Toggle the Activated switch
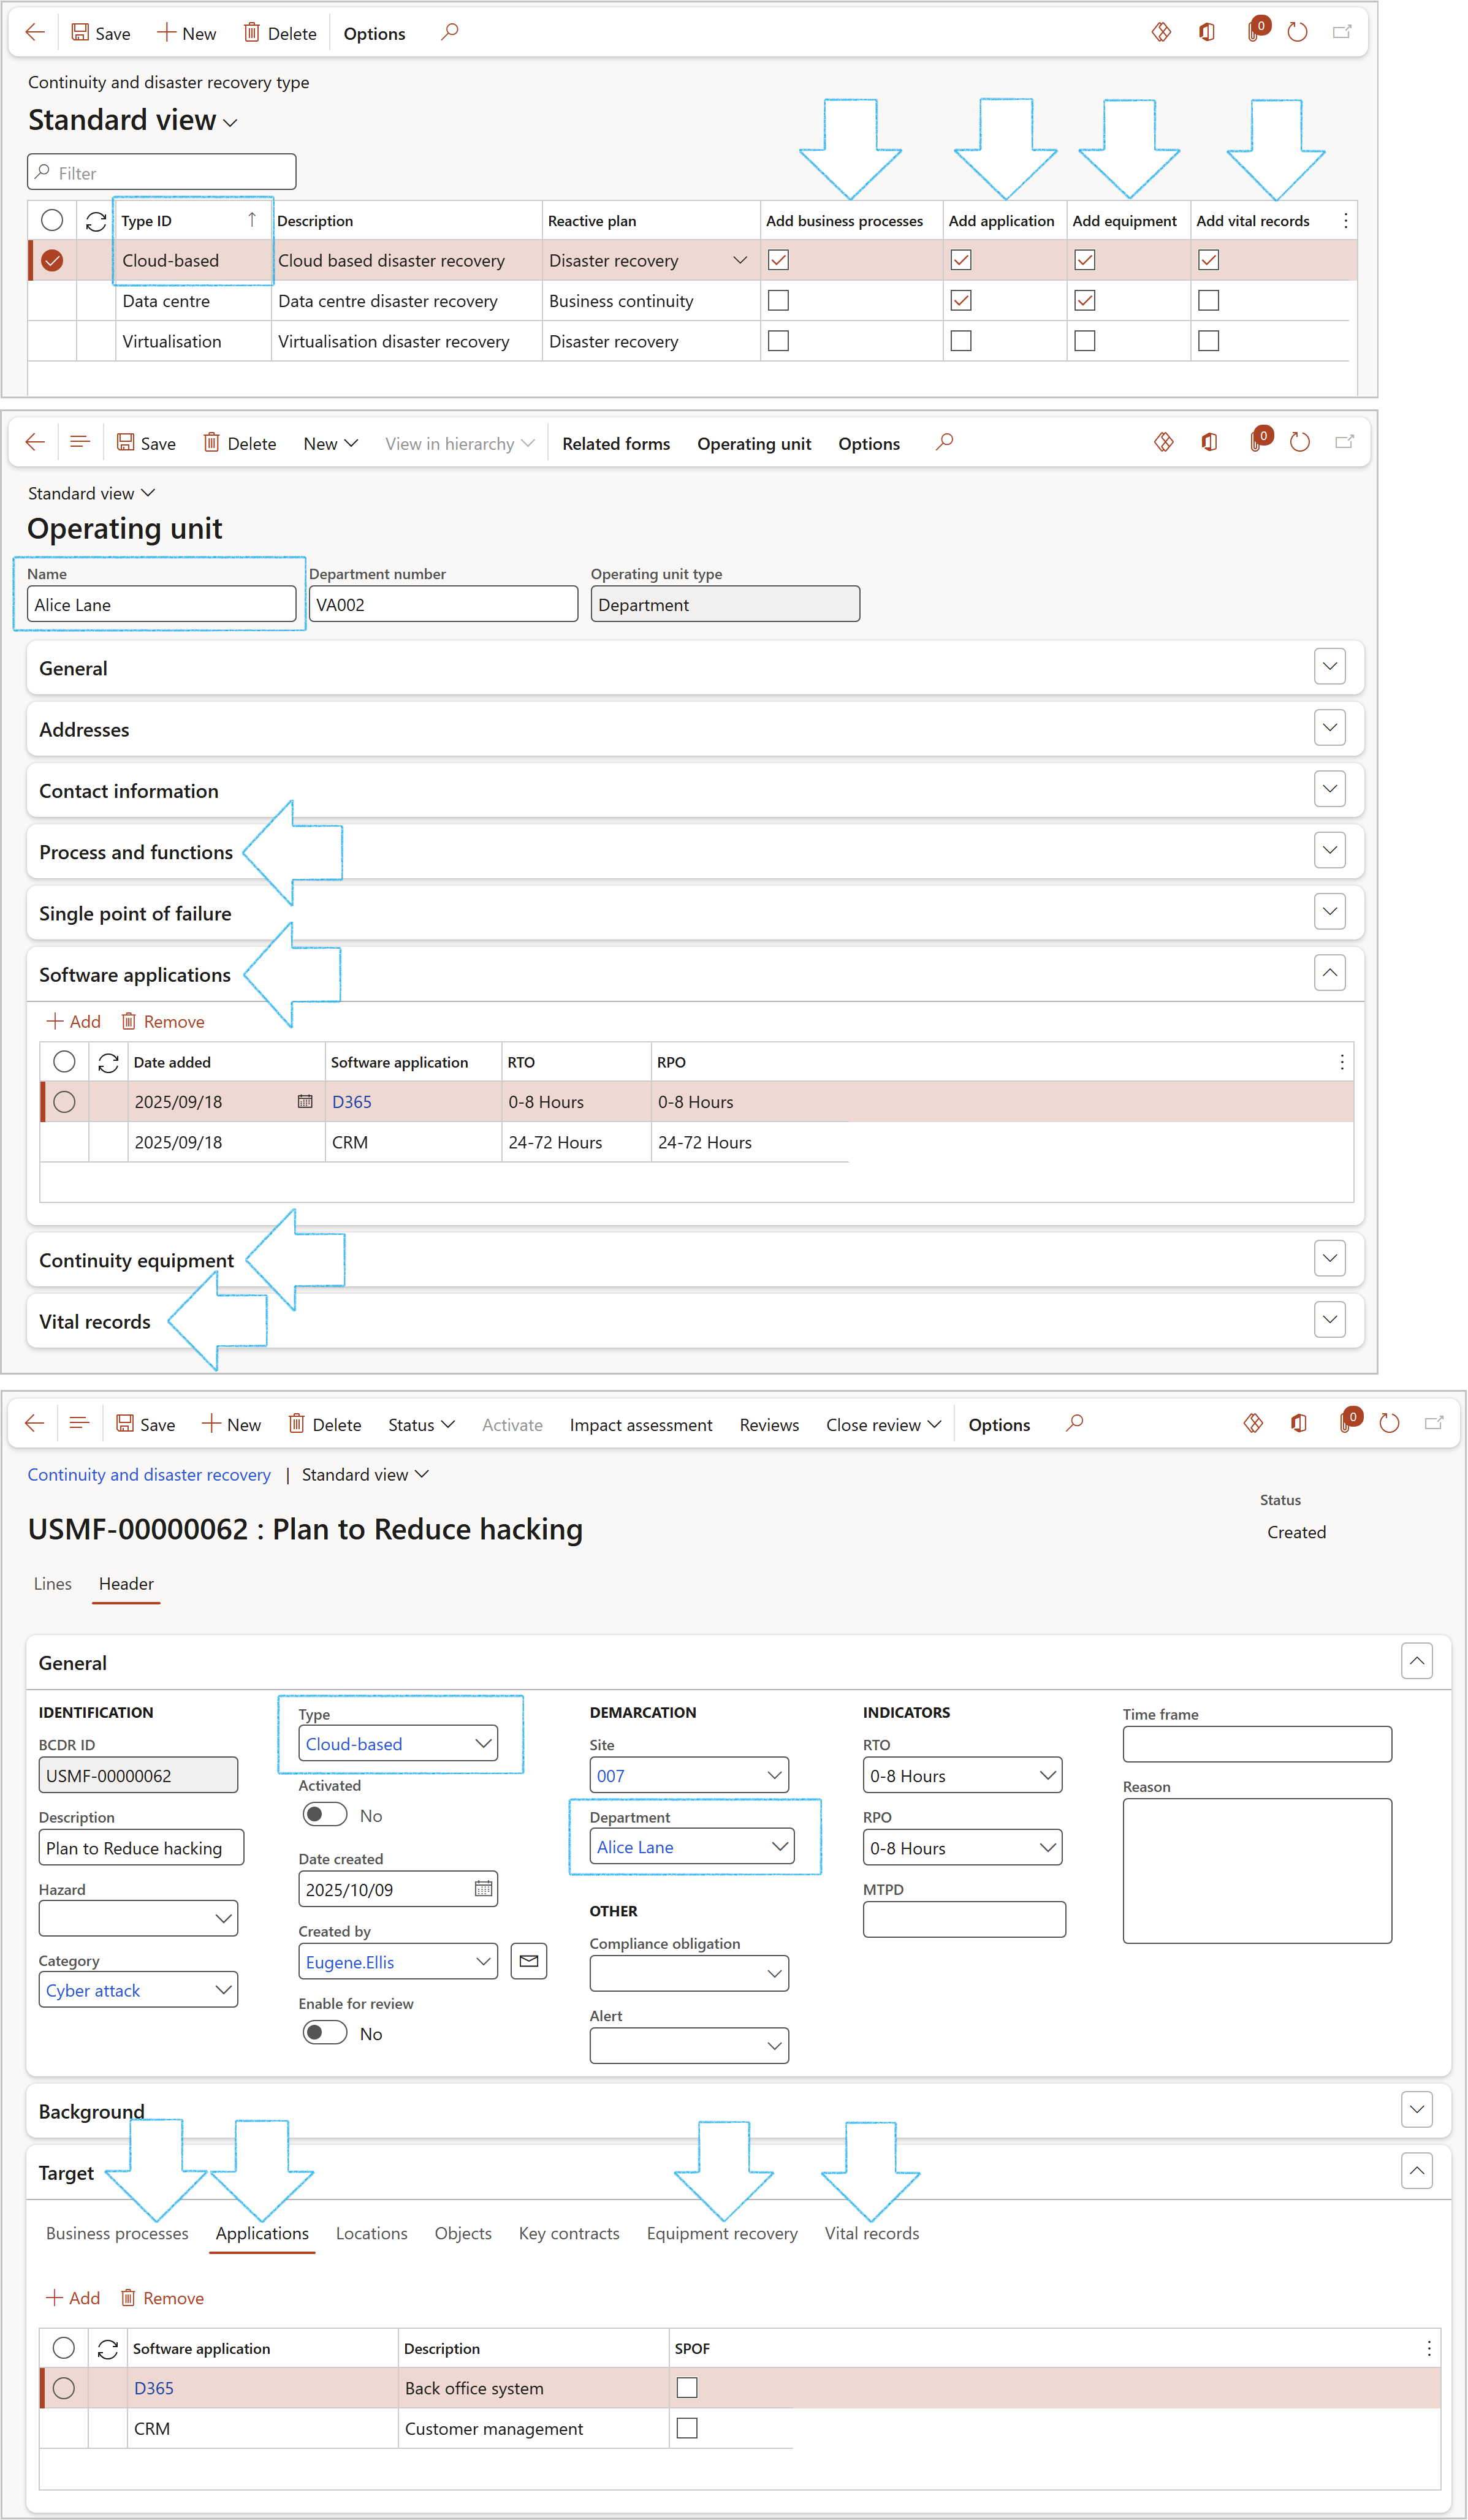Screen dimensions: 1468x2520 (325, 1814)
